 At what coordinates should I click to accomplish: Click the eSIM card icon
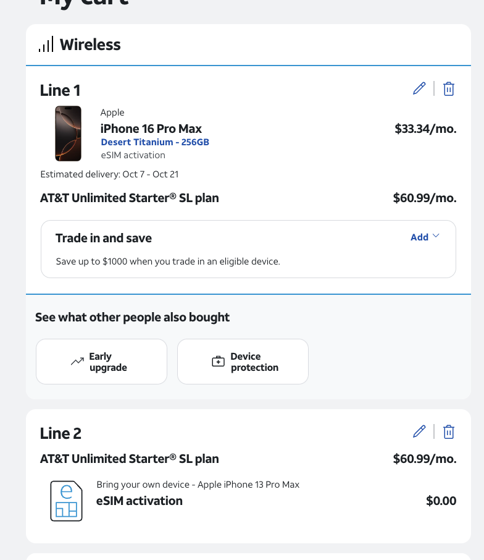(66, 501)
